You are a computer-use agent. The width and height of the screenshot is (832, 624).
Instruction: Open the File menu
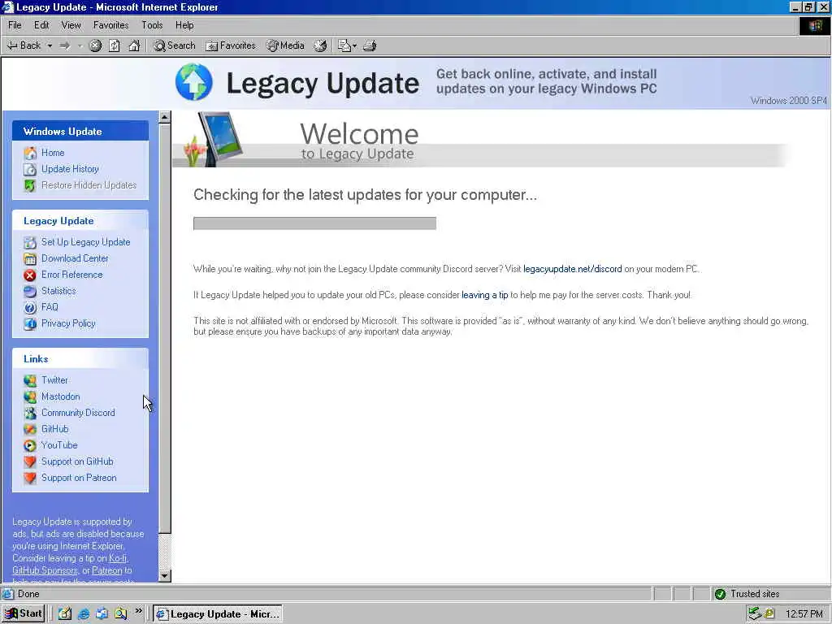(x=15, y=25)
